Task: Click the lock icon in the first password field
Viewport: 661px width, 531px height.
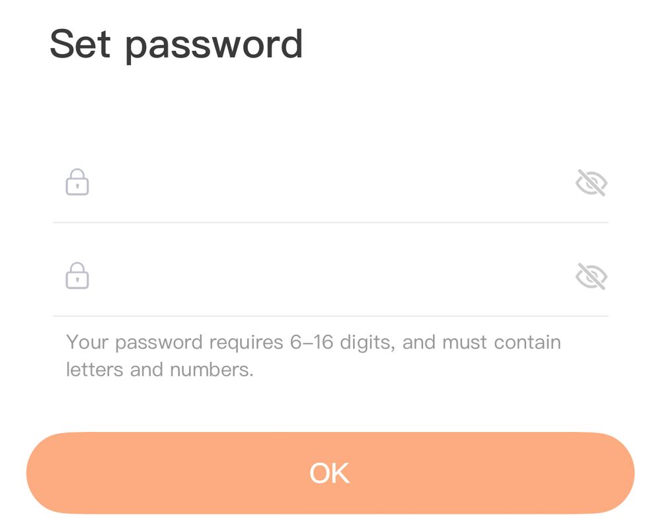Action: (x=76, y=182)
